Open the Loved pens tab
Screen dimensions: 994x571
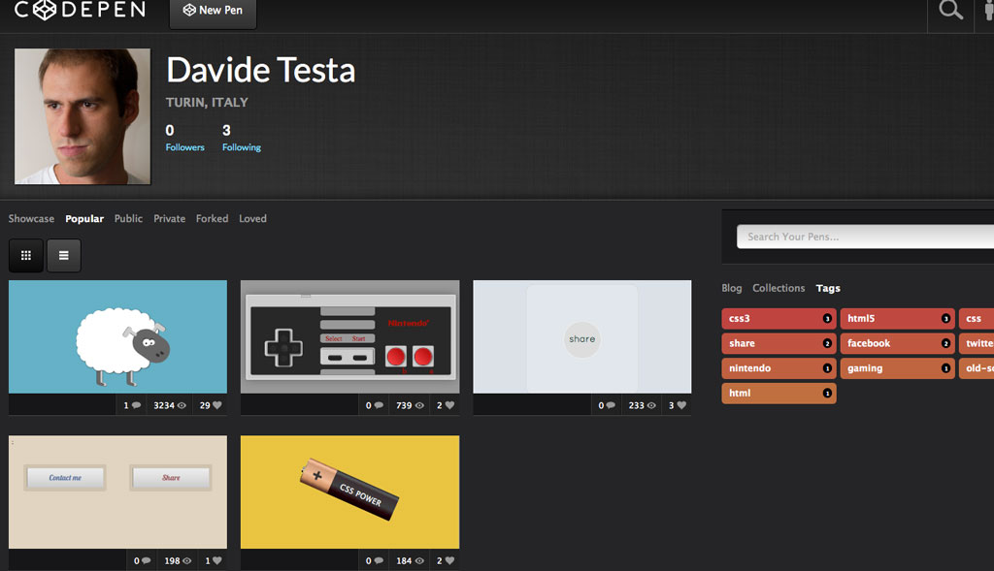[x=252, y=218]
